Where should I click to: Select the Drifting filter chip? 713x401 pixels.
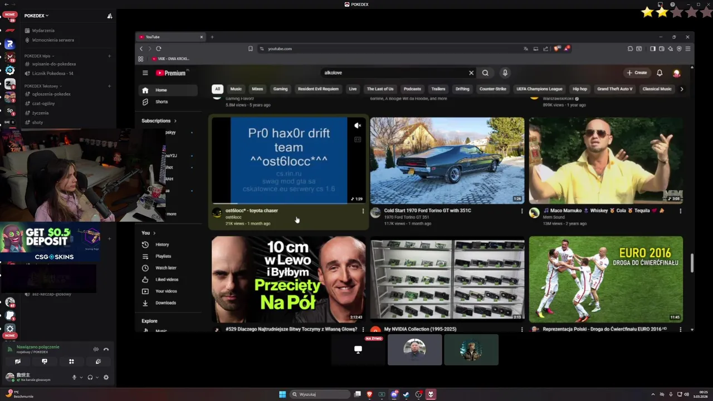pyautogui.click(x=462, y=89)
